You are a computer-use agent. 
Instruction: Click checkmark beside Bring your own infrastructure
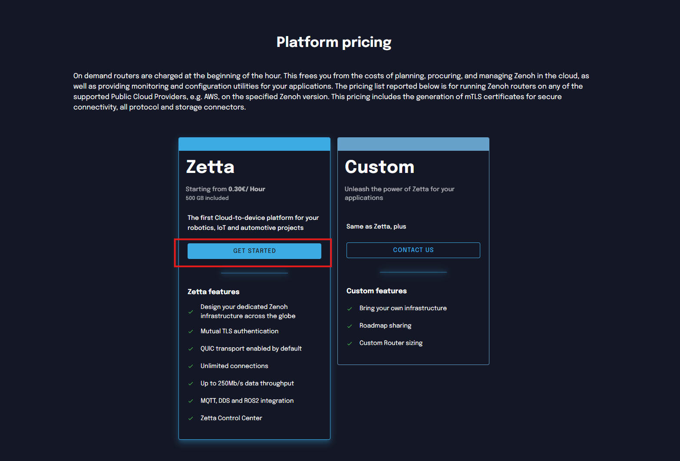[x=350, y=308]
